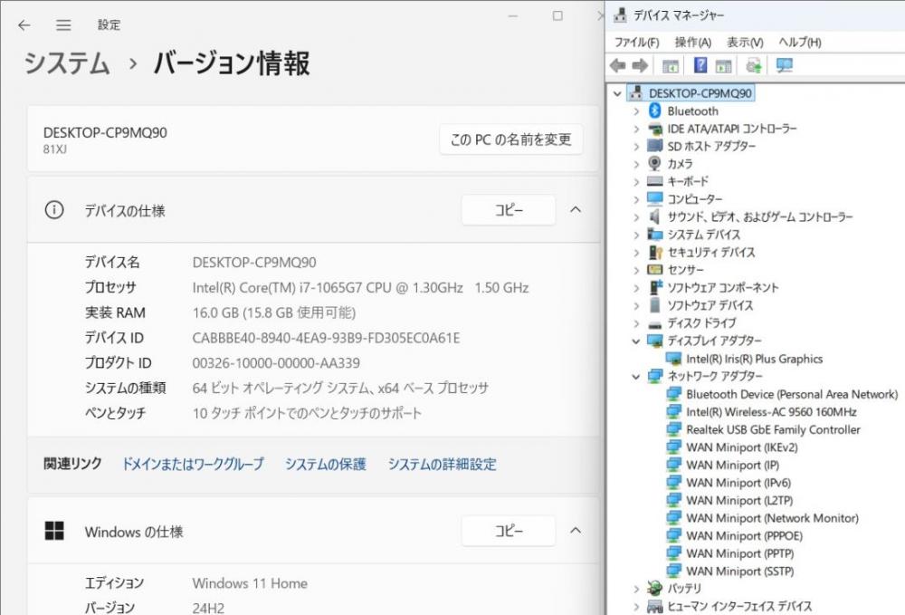Screen dimensions: 905x615
Task: Click the Bluetooth icon in device tree
Action: pyautogui.click(x=654, y=111)
